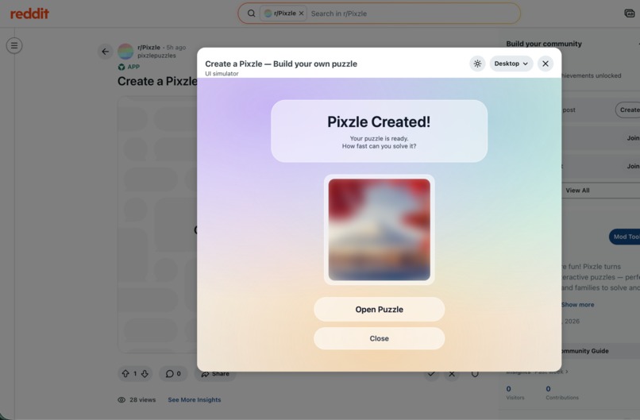Click the search magnifier icon

252,13
